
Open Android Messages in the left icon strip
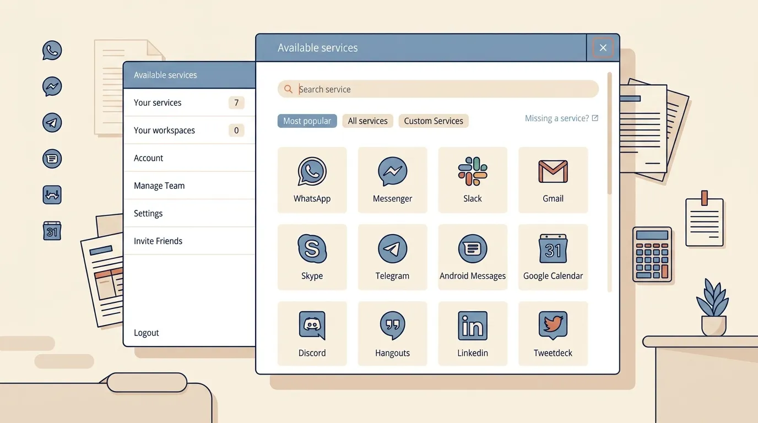coord(52,159)
